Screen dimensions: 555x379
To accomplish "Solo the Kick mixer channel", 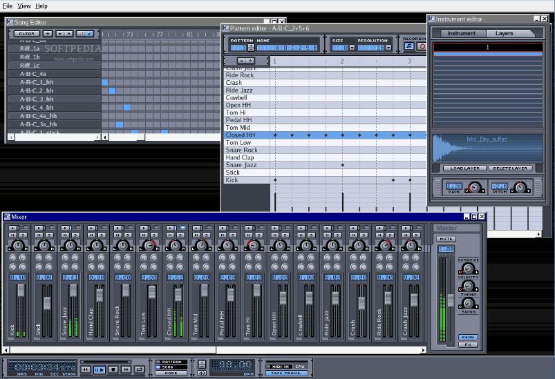I will coord(23,235).
